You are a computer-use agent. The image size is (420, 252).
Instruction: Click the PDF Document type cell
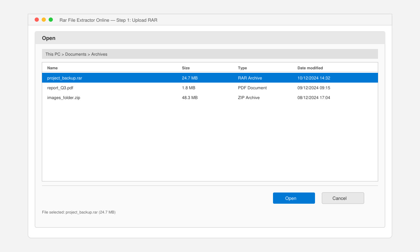(252, 88)
